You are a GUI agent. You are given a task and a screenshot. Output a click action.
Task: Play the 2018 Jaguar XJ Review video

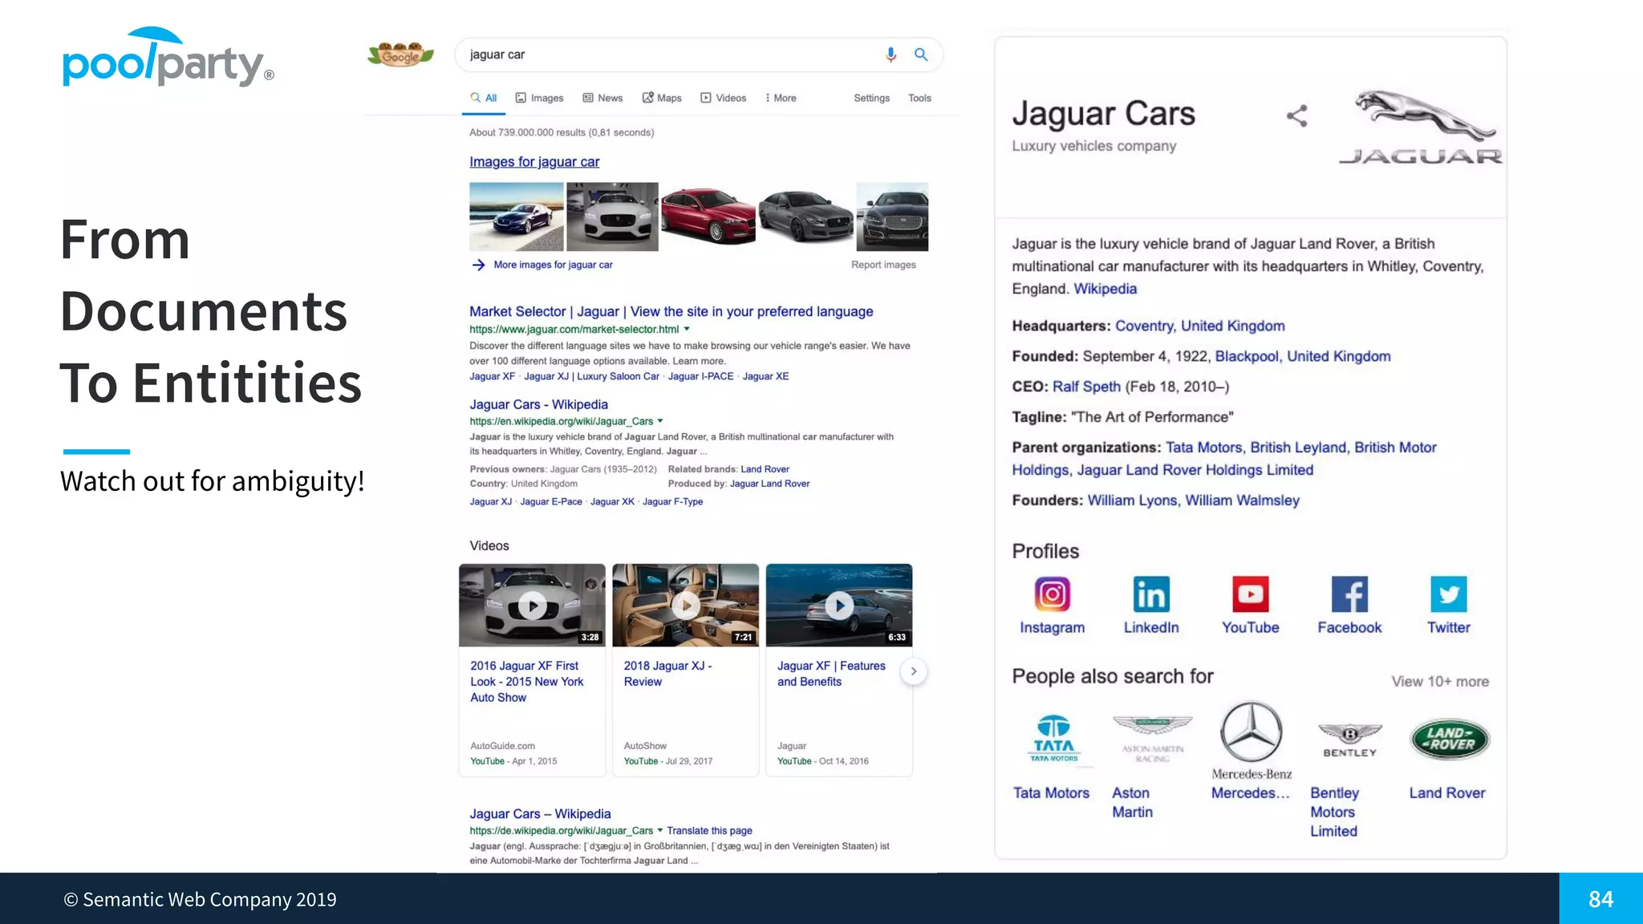(685, 606)
